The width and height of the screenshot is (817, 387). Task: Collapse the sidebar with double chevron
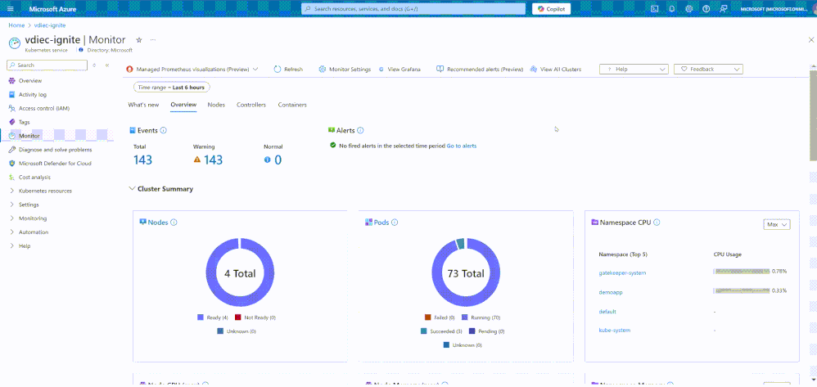[x=107, y=65]
